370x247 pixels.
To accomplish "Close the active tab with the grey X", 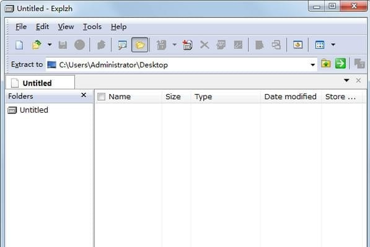I will tap(358, 80).
